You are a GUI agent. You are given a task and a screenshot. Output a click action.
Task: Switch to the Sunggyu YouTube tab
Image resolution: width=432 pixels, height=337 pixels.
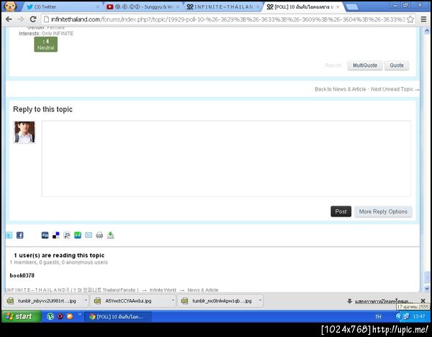143,6
